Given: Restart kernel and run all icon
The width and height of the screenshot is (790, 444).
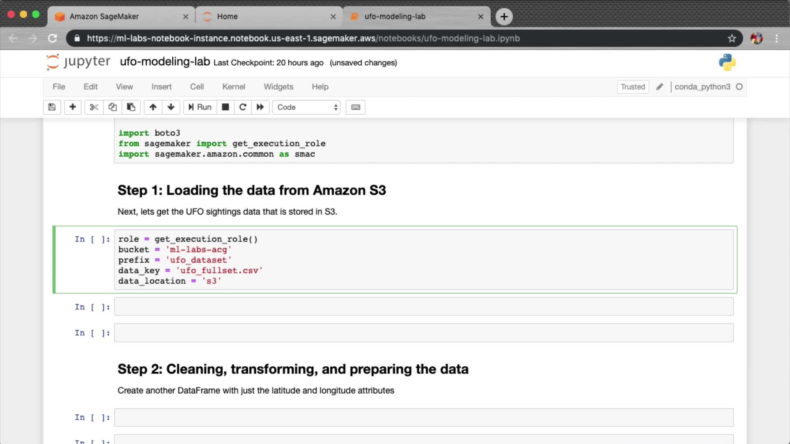Looking at the screenshot, I should (260, 107).
